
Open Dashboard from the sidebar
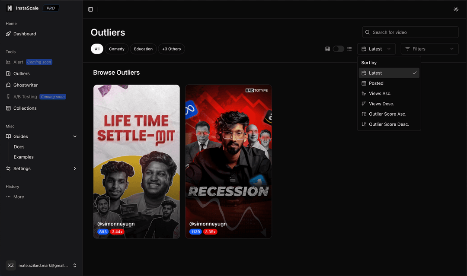click(x=25, y=34)
